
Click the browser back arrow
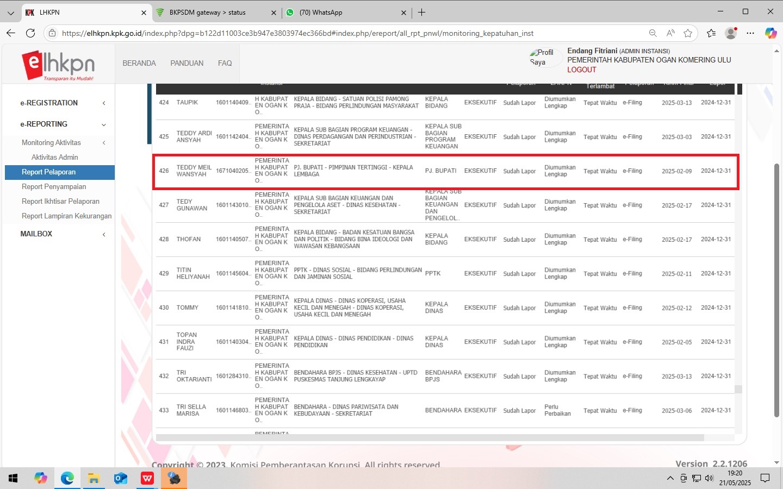pyautogui.click(x=11, y=33)
